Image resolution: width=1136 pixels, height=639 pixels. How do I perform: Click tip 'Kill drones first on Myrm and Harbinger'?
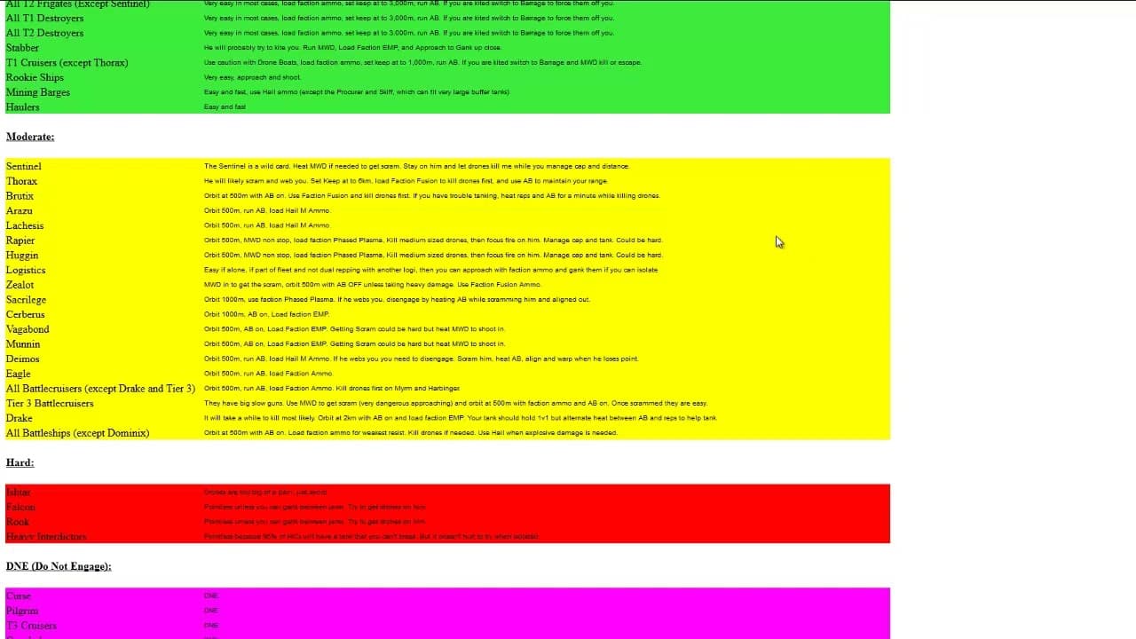(332, 388)
